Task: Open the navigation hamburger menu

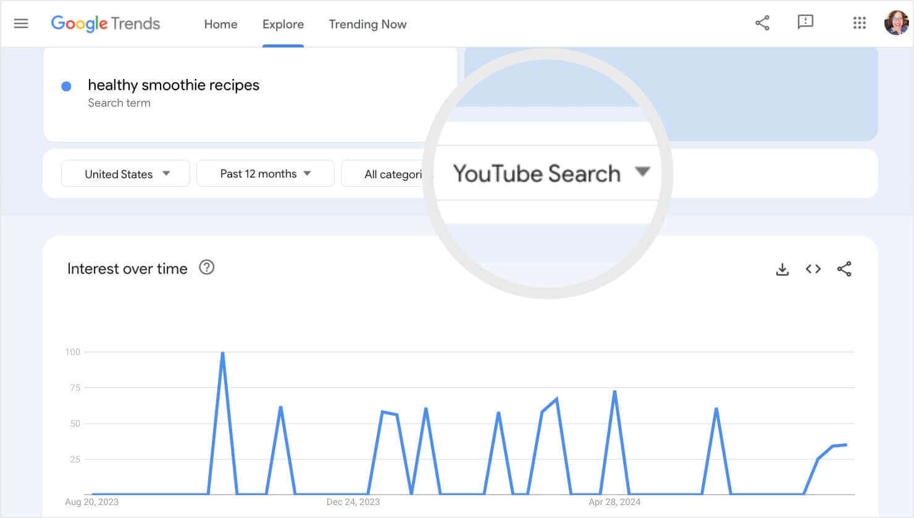Action: pyautogui.click(x=21, y=23)
